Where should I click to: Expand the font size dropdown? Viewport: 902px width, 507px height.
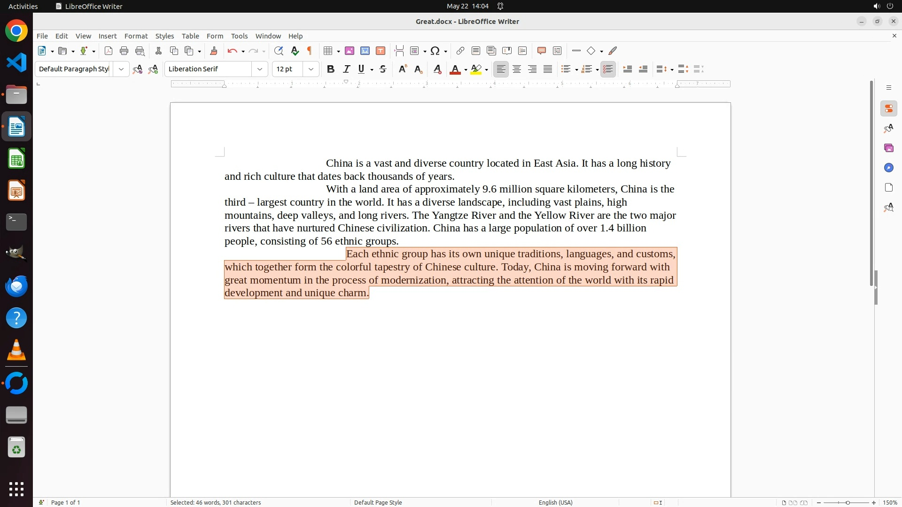point(311,69)
